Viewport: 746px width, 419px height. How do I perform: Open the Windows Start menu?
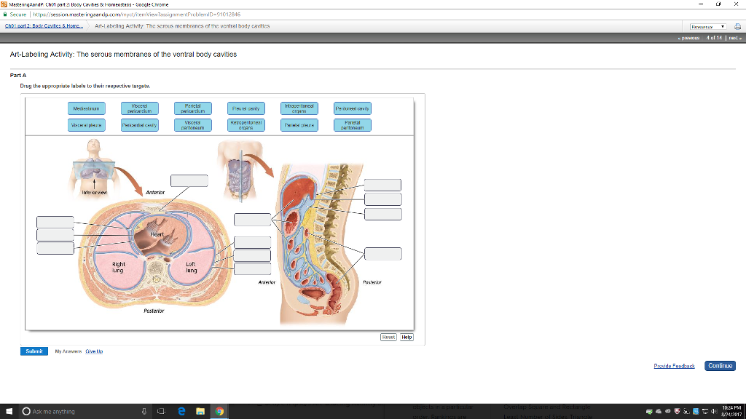click(x=9, y=411)
